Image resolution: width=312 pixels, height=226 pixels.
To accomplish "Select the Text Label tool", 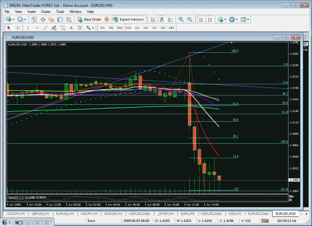I will click(80, 27).
